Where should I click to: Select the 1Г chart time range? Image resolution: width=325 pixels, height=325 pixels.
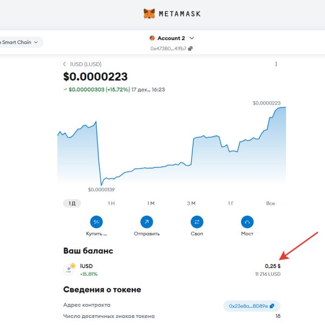click(x=231, y=203)
